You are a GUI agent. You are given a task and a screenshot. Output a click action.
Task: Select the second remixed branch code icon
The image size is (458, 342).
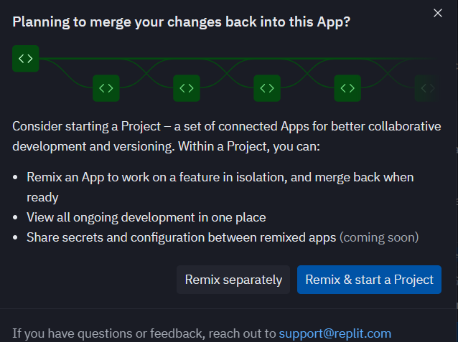[187, 88]
